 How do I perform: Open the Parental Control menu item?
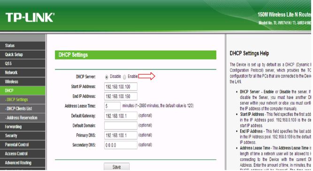[x=23, y=145]
